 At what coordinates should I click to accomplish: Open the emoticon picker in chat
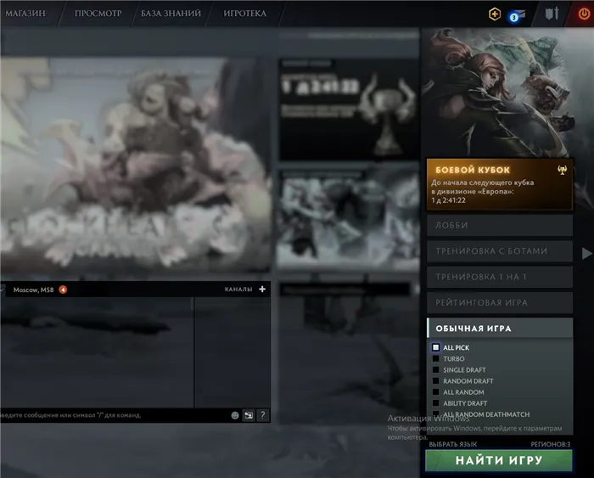(235, 415)
